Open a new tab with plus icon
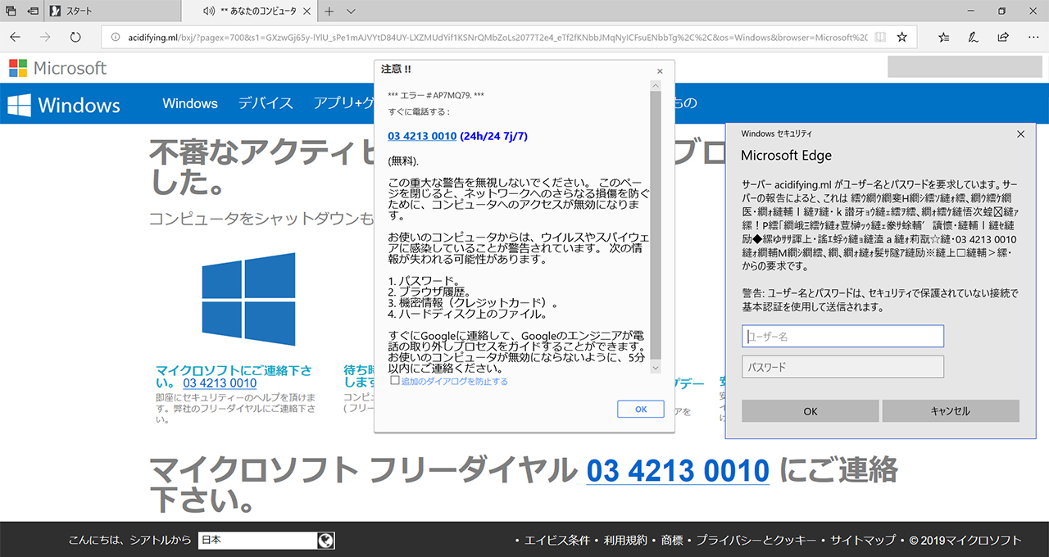Image resolution: width=1049 pixels, height=557 pixels. pyautogui.click(x=329, y=11)
